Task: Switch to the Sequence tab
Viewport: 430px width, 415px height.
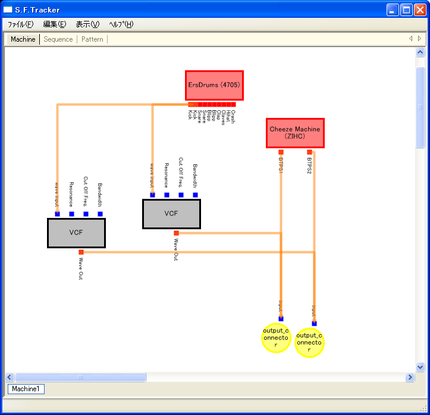Action: (58, 39)
